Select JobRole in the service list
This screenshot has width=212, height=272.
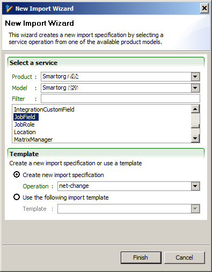[24, 124]
